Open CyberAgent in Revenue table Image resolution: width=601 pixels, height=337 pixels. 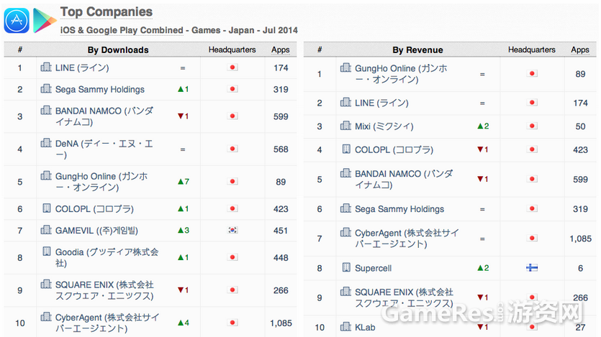[x=407, y=239]
